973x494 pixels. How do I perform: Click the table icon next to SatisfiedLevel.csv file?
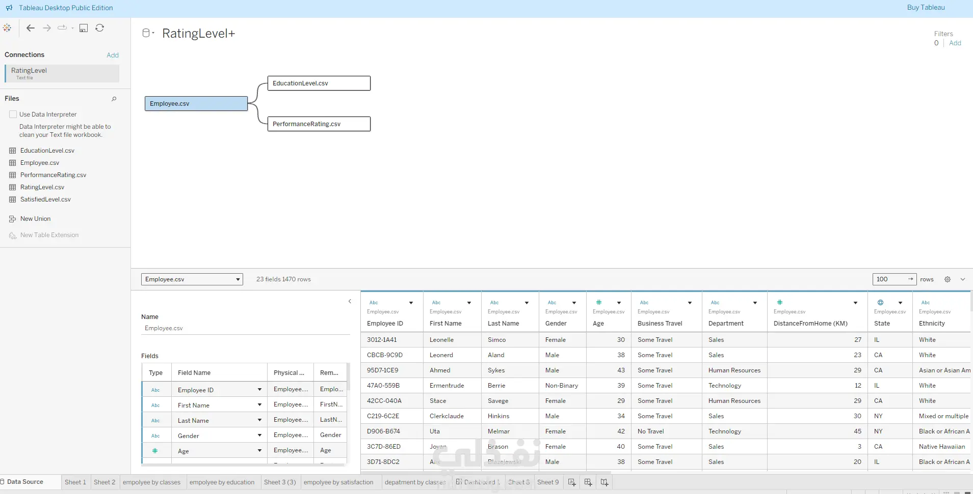point(13,199)
